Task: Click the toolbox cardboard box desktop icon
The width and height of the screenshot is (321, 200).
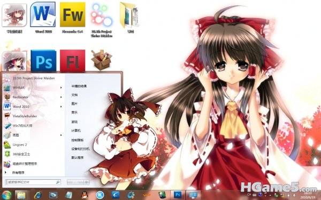Action: tap(101, 60)
